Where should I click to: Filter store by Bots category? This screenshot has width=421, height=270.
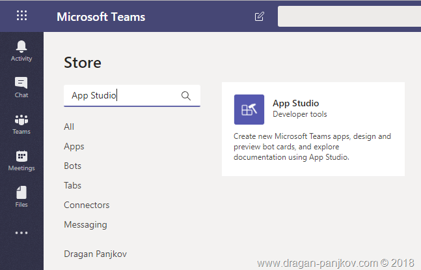click(x=73, y=166)
